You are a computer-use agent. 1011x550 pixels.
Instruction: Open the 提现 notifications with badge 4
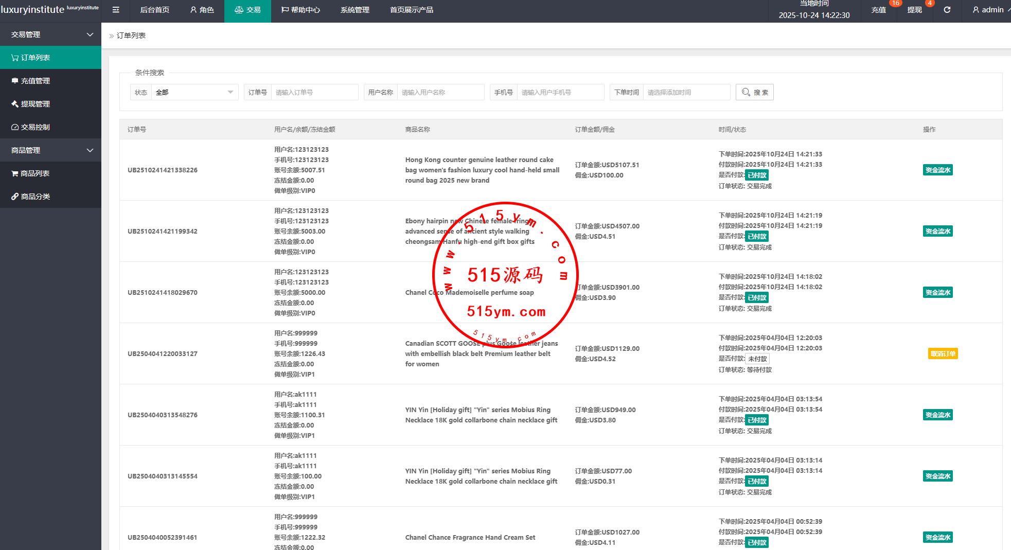[x=914, y=10]
